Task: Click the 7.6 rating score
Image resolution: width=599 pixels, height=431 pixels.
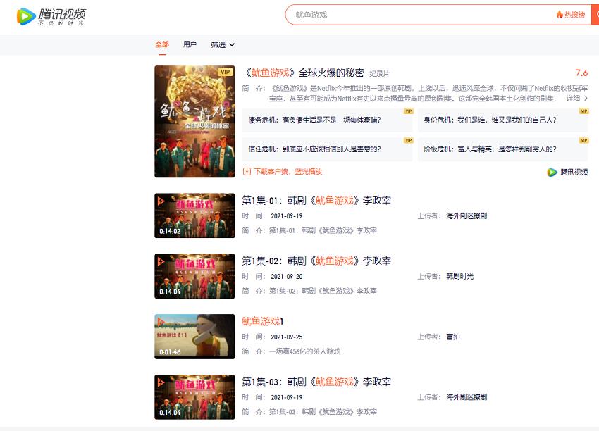Action: tap(581, 73)
